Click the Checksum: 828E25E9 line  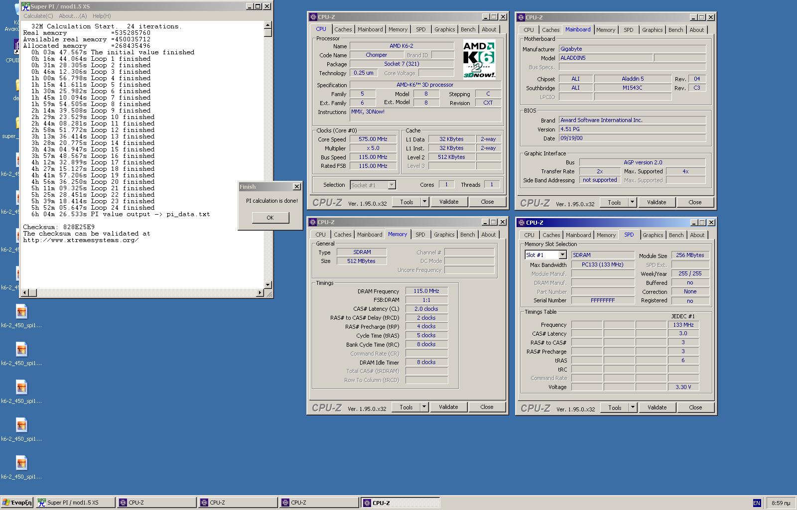click(59, 227)
